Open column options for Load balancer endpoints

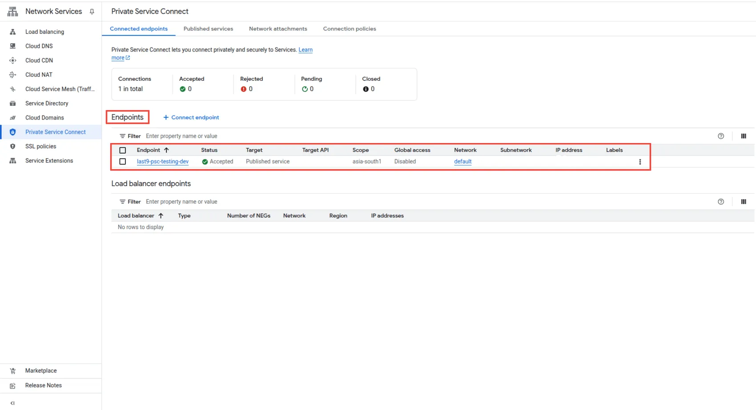(x=744, y=202)
